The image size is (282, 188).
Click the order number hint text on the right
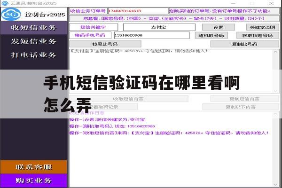point(220,11)
